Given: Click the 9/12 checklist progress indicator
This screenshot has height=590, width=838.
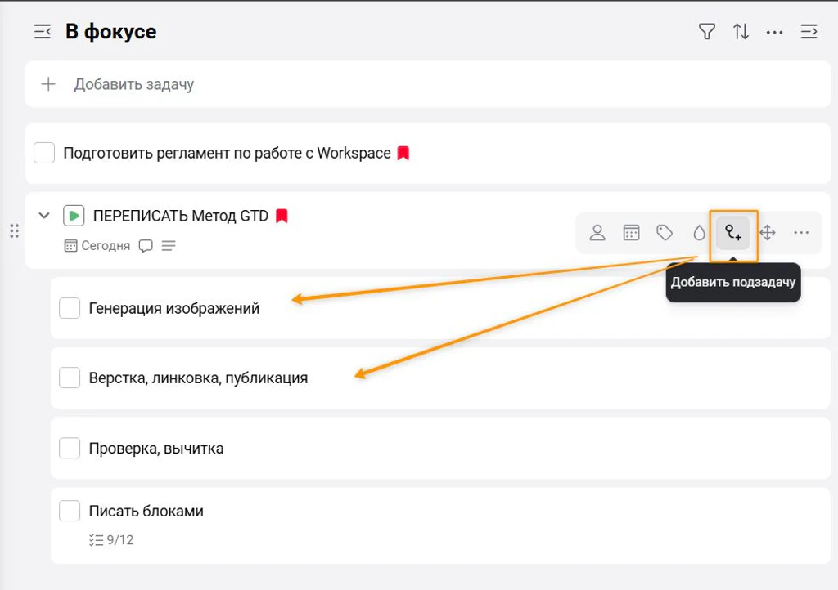Looking at the screenshot, I should (111, 540).
